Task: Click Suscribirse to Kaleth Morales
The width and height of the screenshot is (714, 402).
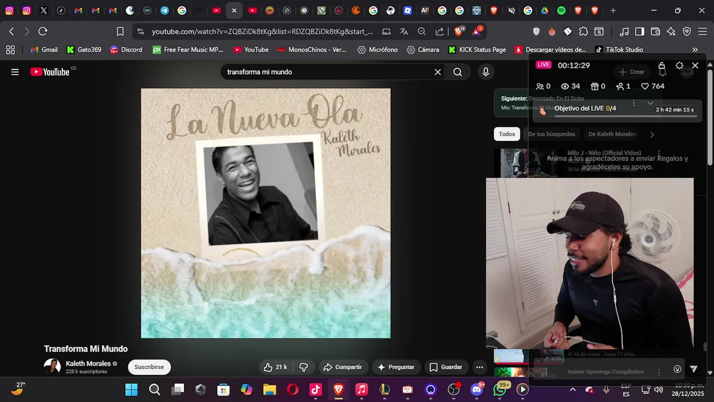Action: click(149, 367)
